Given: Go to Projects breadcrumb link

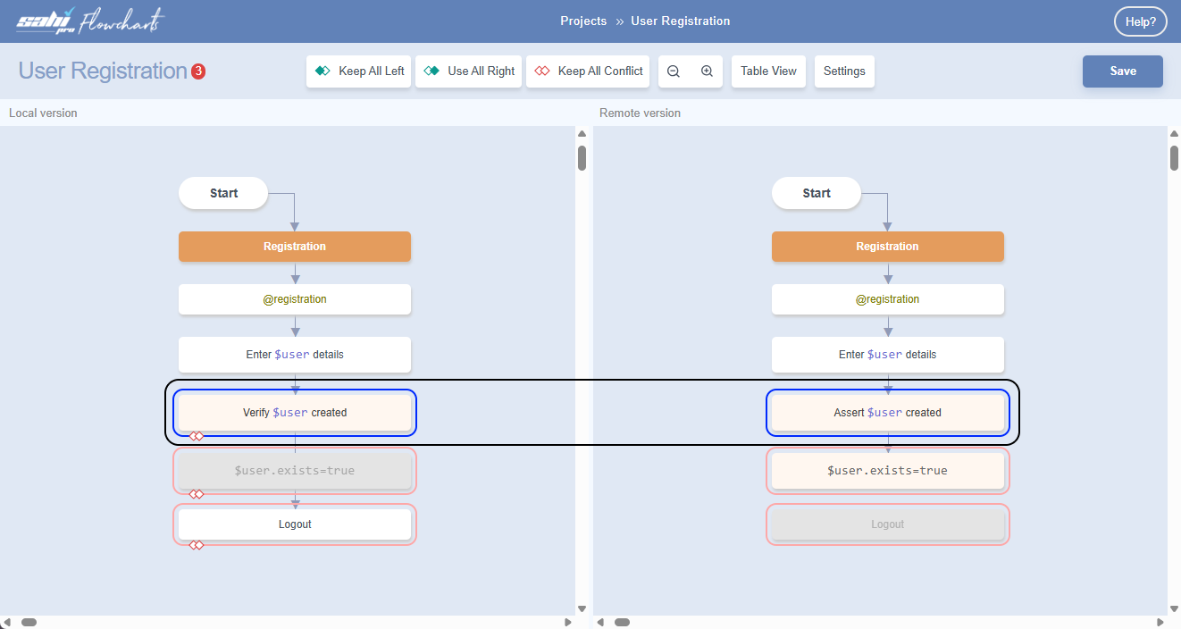Looking at the screenshot, I should pyautogui.click(x=583, y=21).
